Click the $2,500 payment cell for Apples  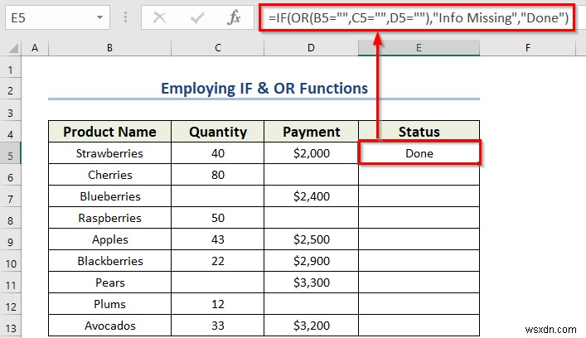click(311, 239)
